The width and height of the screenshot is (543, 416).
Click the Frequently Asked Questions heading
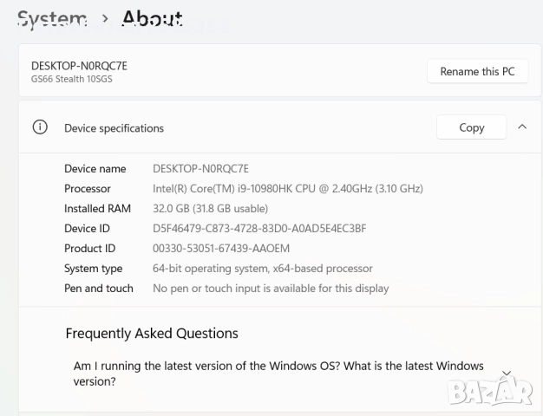click(x=152, y=334)
